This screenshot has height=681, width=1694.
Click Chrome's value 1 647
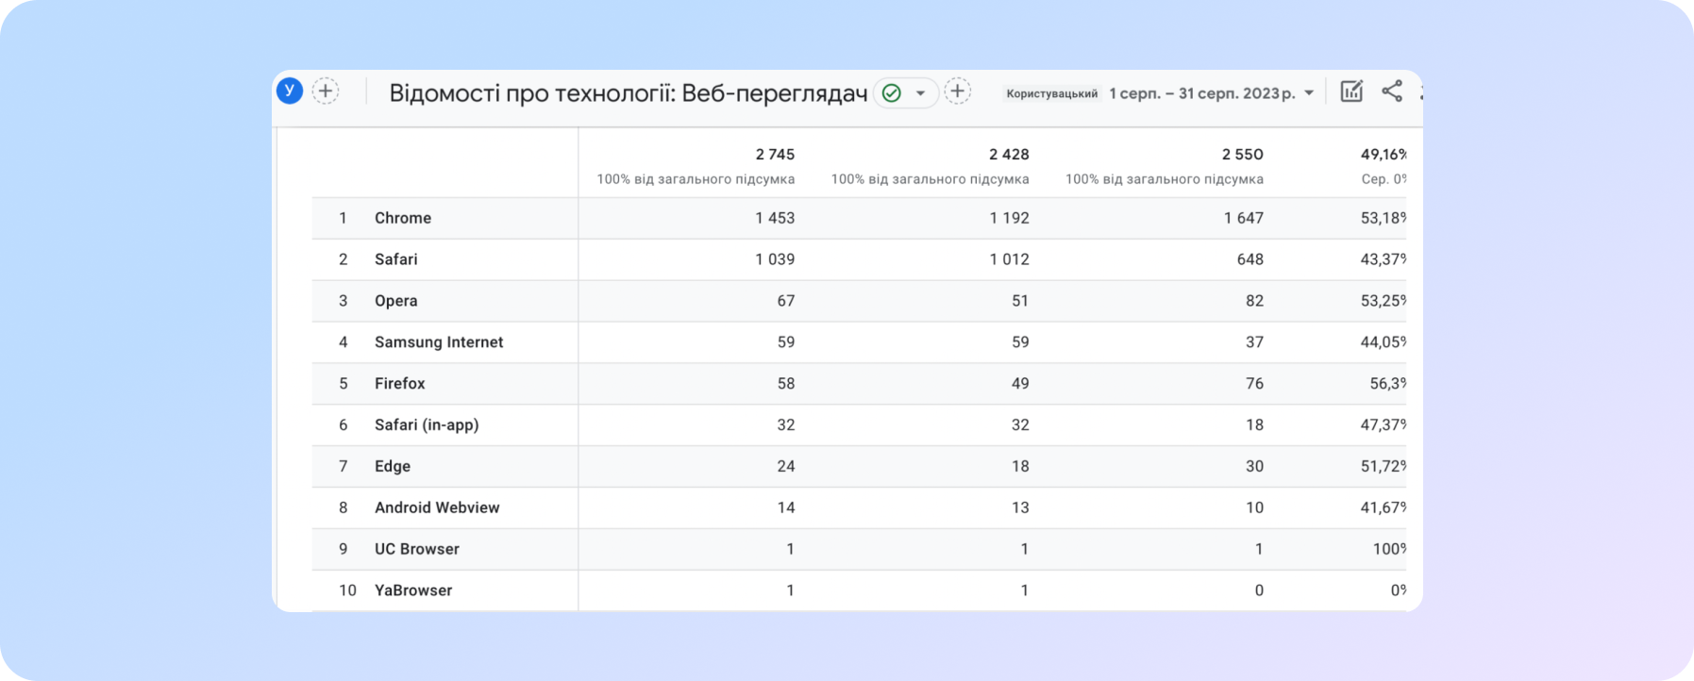pyautogui.click(x=1244, y=218)
